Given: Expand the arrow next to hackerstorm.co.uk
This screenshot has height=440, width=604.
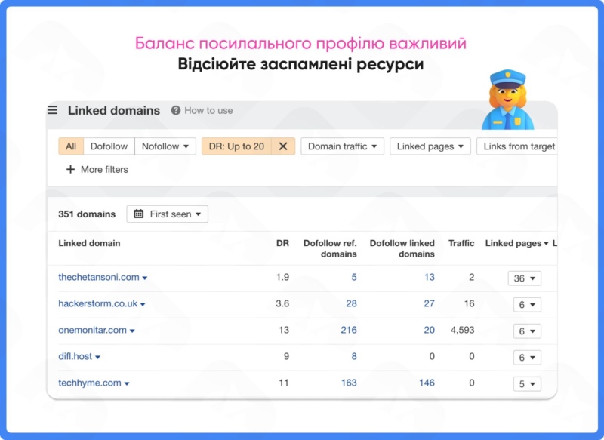Looking at the screenshot, I should 143,305.
